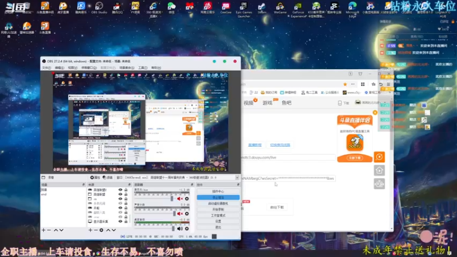Pop out the 混音器 dock panel

[x=192, y=184]
